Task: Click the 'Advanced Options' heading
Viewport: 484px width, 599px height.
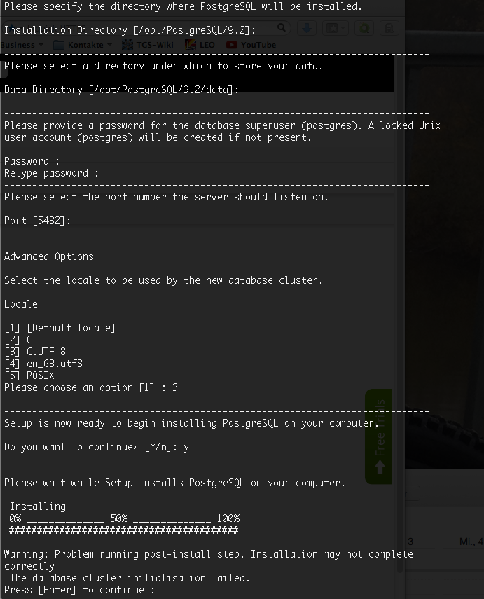Action: coord(48,256)
